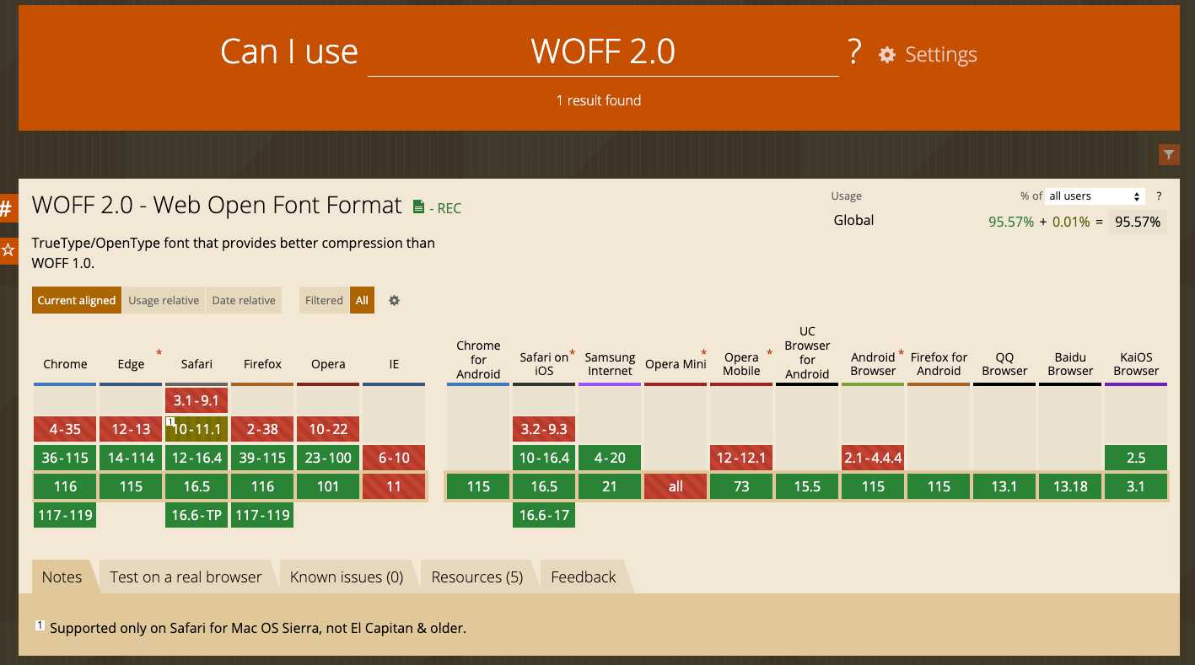This screenshot has width=1195, height=665.
Task: Open the REC specification document icon
Action: pyautogui.click(x=418, y=207)
